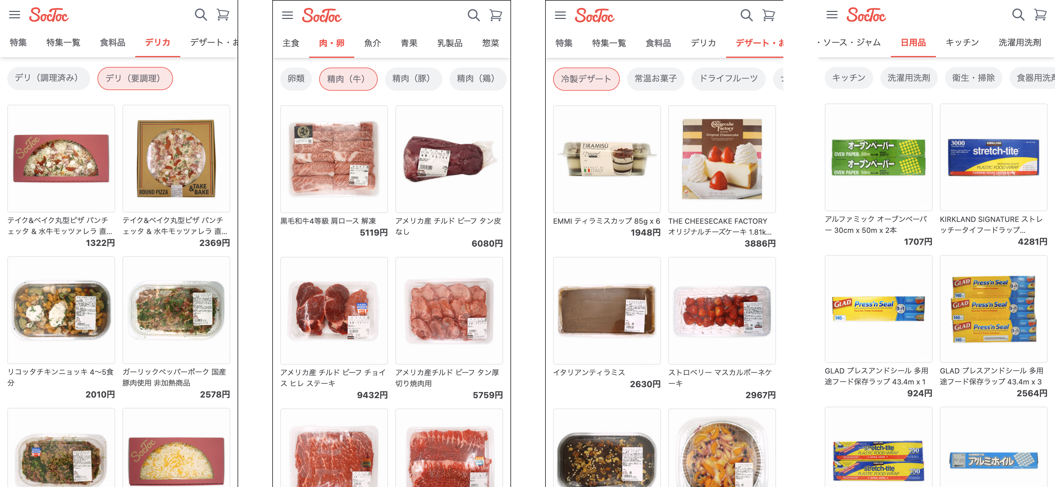The height and width of the screenshot is (487, 1055).
Task: Open 黒毛和牛4等級 肩ロース 解凍 product link
Action: coord(328,221)
